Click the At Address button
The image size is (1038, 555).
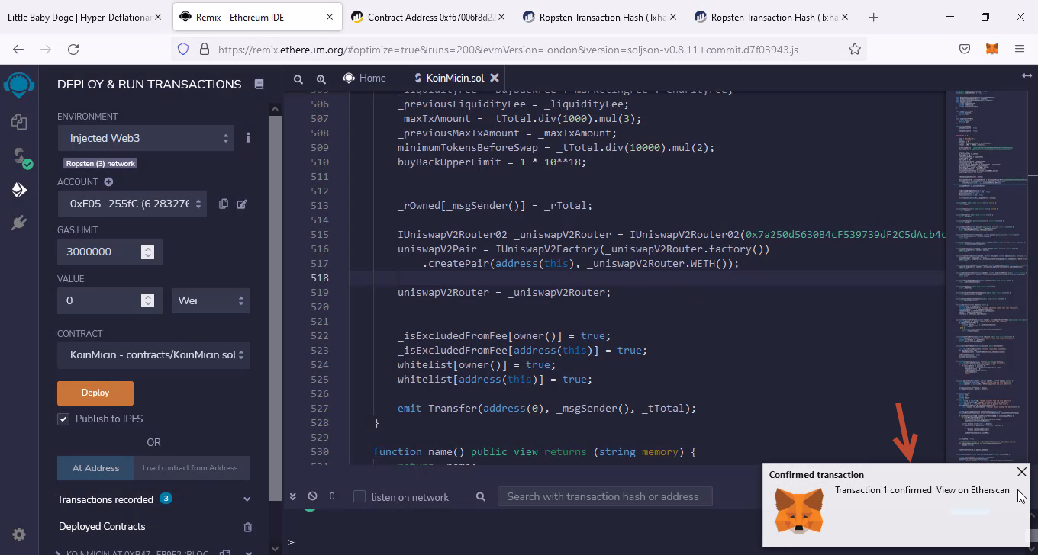(x=95, y=468)
